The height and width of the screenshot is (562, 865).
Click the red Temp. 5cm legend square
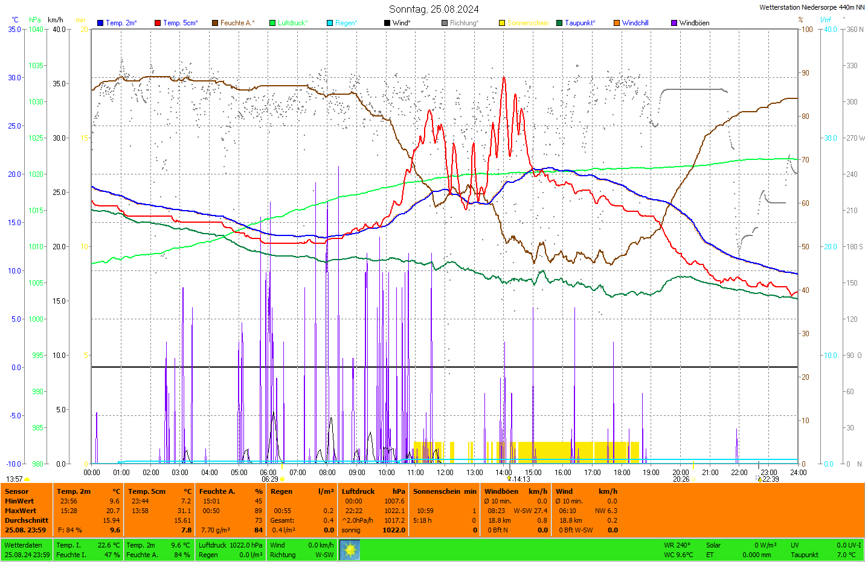(x=158, y=23)
